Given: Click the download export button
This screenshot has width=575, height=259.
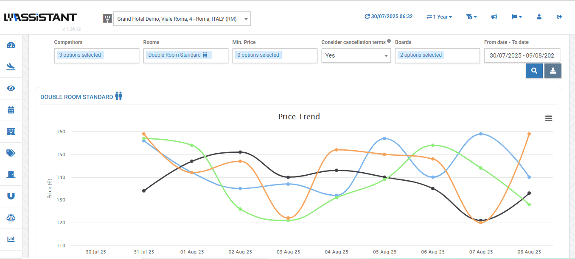Looking at the screenshot, I should point(553,71).
